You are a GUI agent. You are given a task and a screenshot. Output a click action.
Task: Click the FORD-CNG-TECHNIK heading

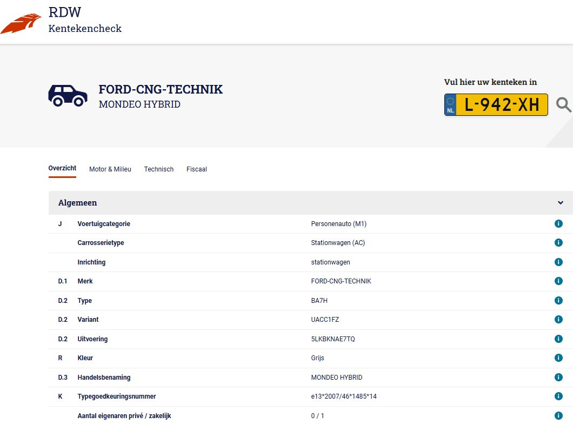[161, 90]
